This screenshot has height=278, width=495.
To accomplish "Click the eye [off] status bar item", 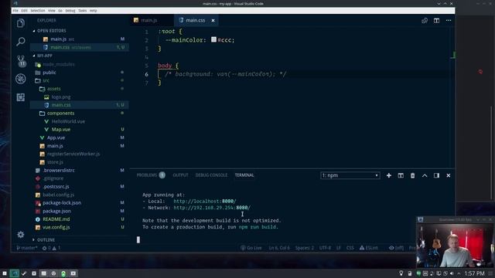I will click(x=396, y=248).
